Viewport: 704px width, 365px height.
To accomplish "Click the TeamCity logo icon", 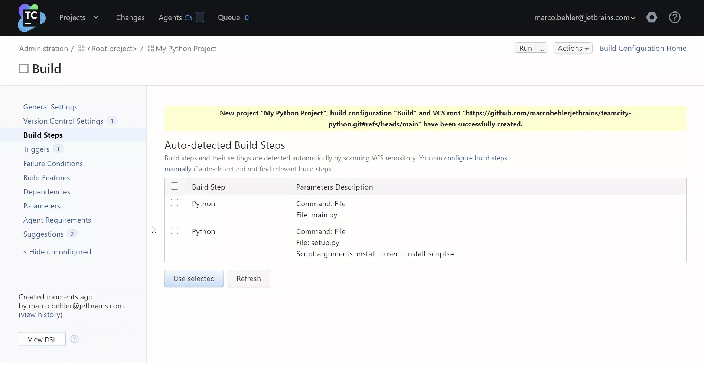I will [x=32, y=18].
